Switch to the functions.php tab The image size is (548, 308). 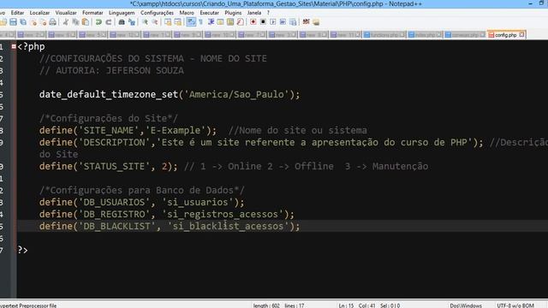click(384, 35)
